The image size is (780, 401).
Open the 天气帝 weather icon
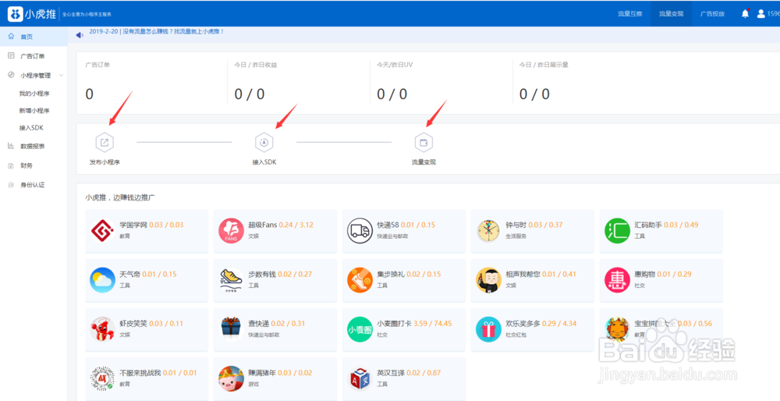(103, 280)
